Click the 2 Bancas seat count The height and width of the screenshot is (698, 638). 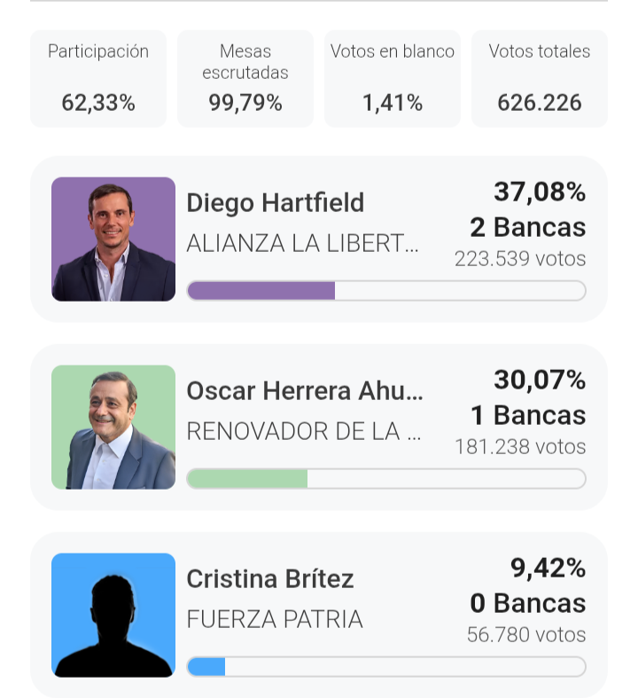click(528, 228)
